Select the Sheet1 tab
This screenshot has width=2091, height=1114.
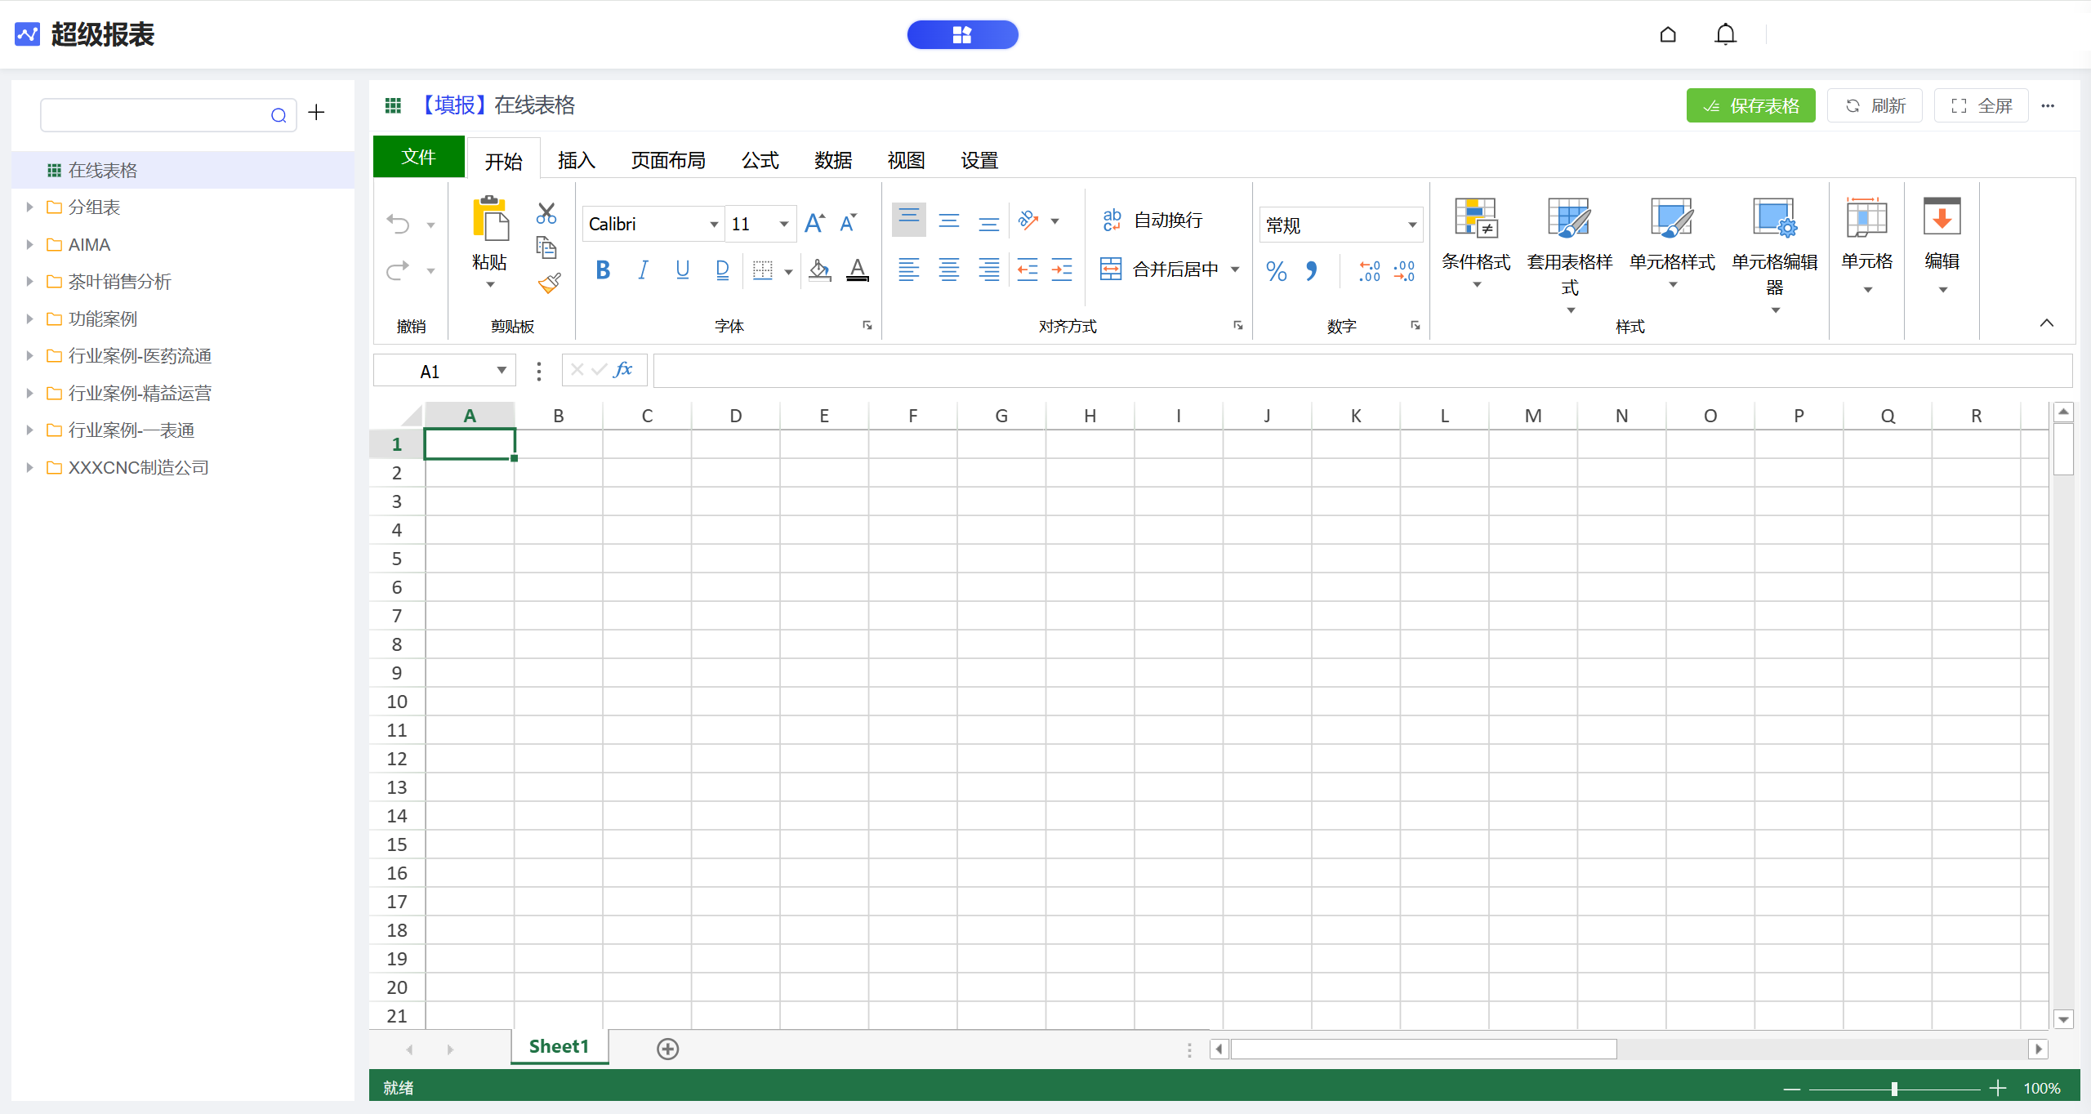click(560, 1047)
